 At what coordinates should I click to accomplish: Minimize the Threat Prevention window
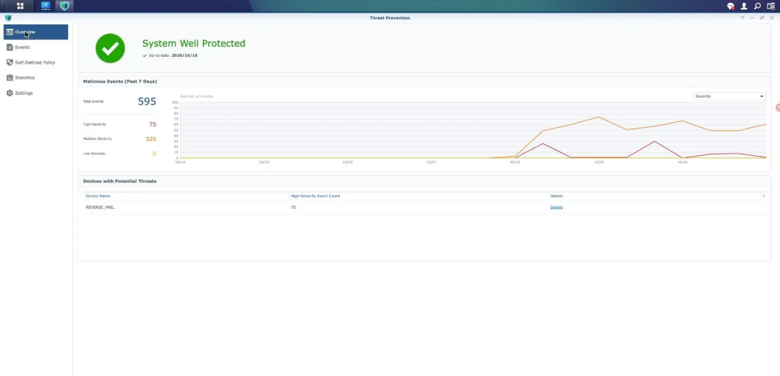(752, 18)
